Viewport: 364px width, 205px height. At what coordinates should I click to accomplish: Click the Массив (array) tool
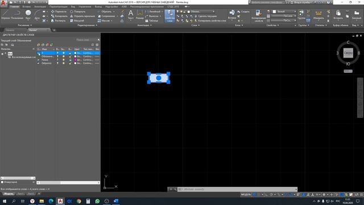tap(104, 20)
